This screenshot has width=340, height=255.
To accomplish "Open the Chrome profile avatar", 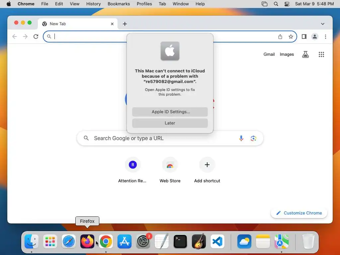I will coord(315,37).
